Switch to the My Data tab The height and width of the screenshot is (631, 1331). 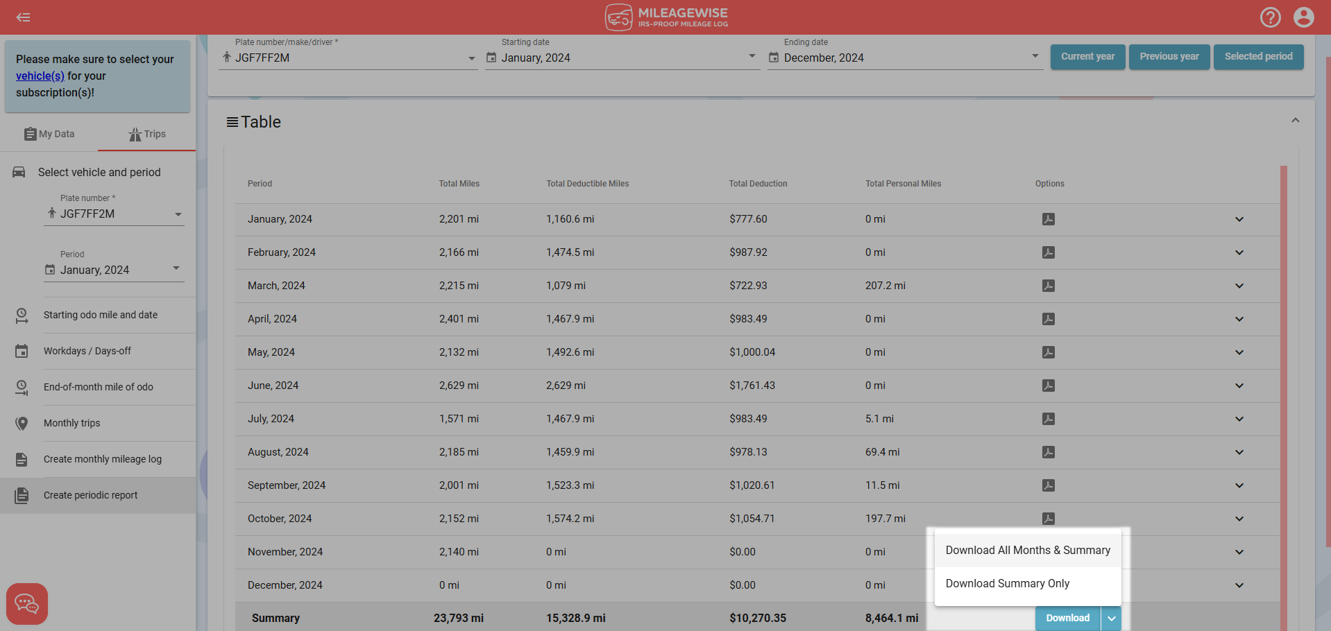coord(49,134)
